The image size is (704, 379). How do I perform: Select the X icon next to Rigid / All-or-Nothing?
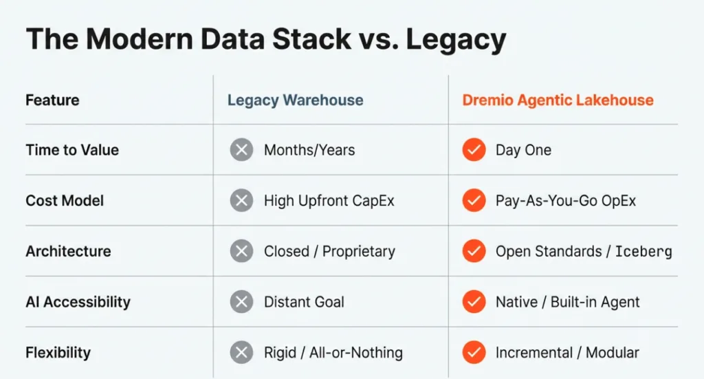pos(241,353)
